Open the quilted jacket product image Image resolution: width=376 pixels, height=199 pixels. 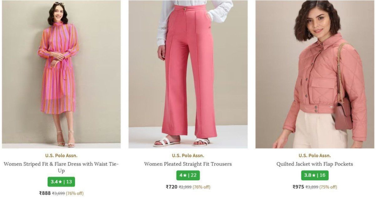[315, 74]
